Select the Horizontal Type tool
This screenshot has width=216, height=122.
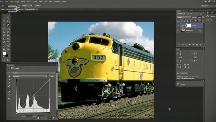pyautogui.click(x=8, y=42)
